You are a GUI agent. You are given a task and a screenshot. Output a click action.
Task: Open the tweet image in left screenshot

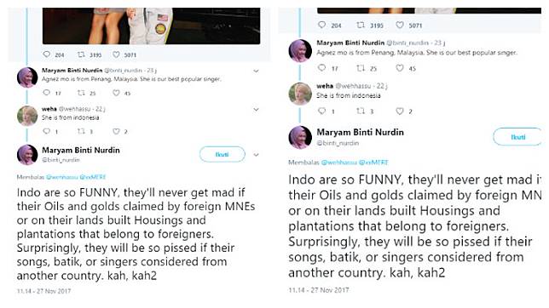click(x=151, y=26)
